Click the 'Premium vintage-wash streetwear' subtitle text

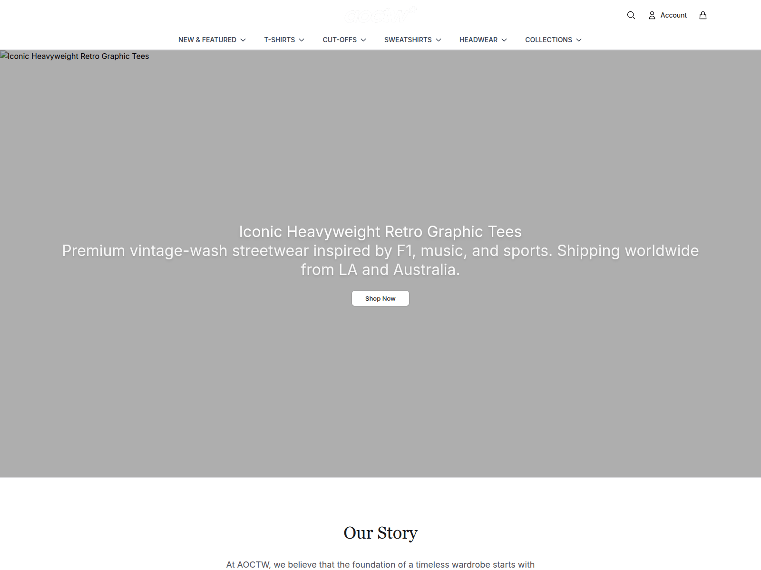coord(380,260)
